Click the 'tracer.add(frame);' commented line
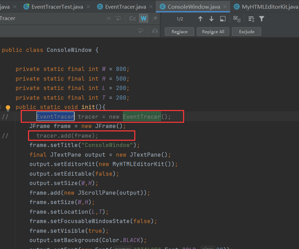This screenshot has width=299, height=249. point(67,136)
